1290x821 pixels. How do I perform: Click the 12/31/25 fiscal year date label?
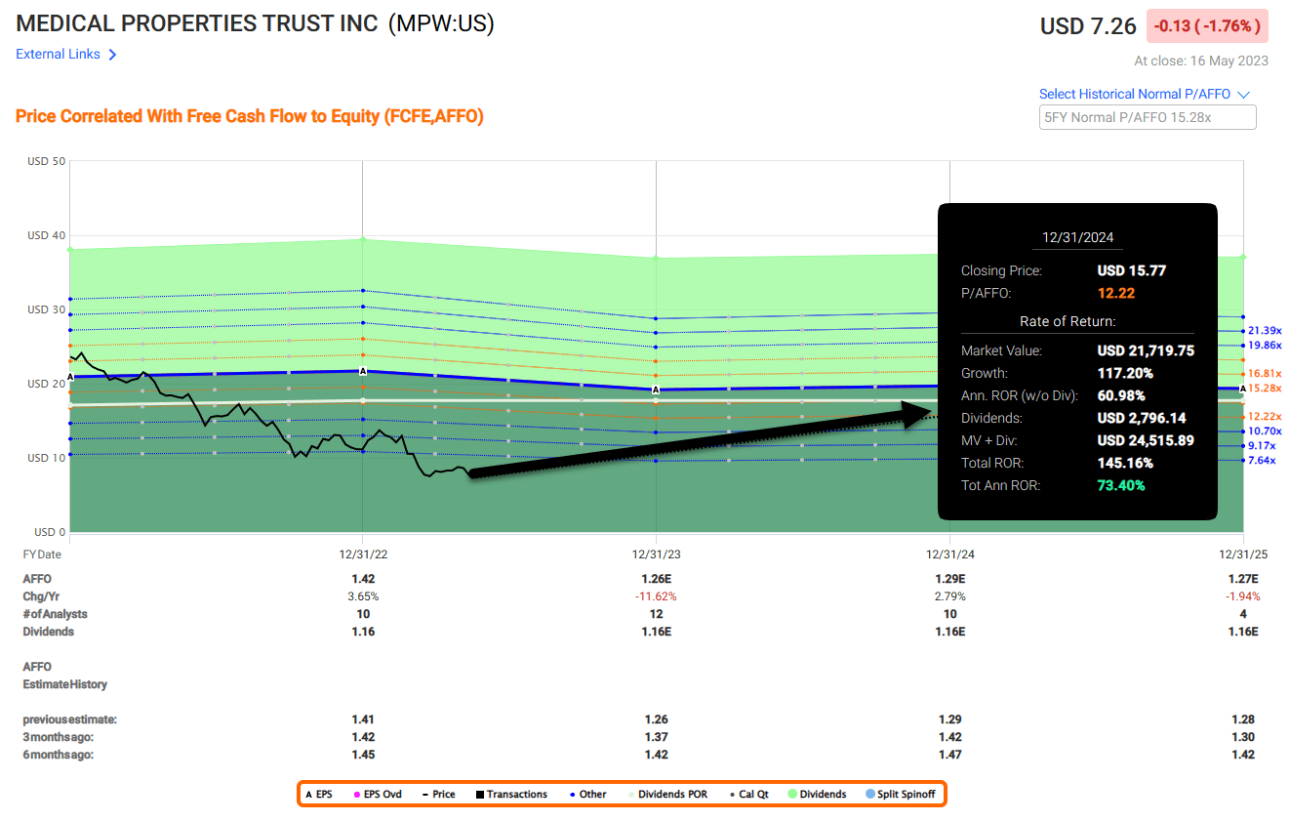(x=1243, y=554)
